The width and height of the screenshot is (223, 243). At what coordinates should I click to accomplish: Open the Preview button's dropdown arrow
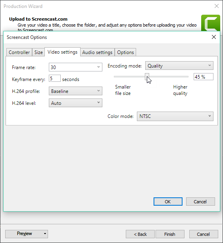45,234
